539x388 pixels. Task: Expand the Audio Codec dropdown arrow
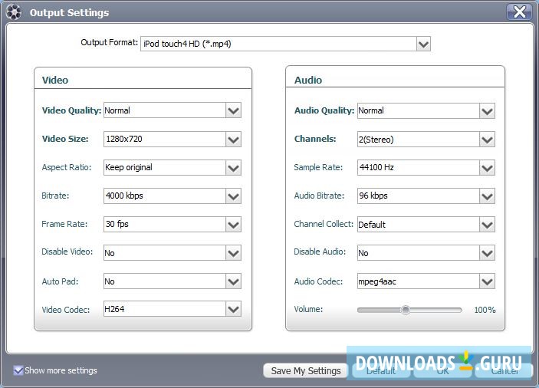(487, 281)
